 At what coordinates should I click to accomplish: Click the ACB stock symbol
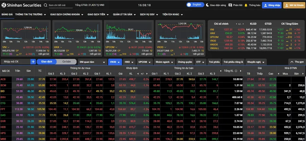3,80
